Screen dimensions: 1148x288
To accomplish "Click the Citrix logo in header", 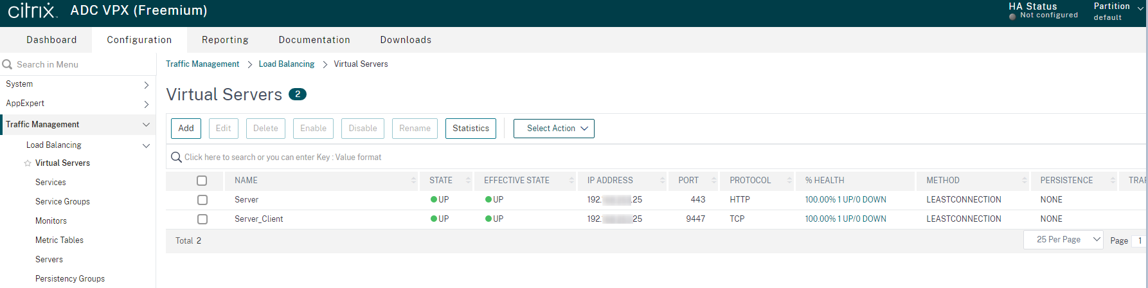I will (x=32, y=11).
